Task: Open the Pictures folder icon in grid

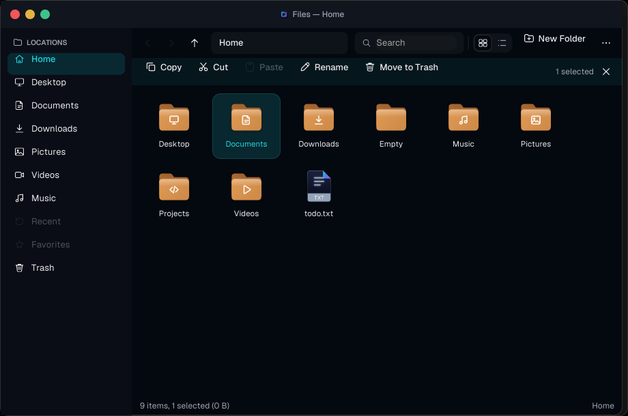Action: [x=536, y=117]
